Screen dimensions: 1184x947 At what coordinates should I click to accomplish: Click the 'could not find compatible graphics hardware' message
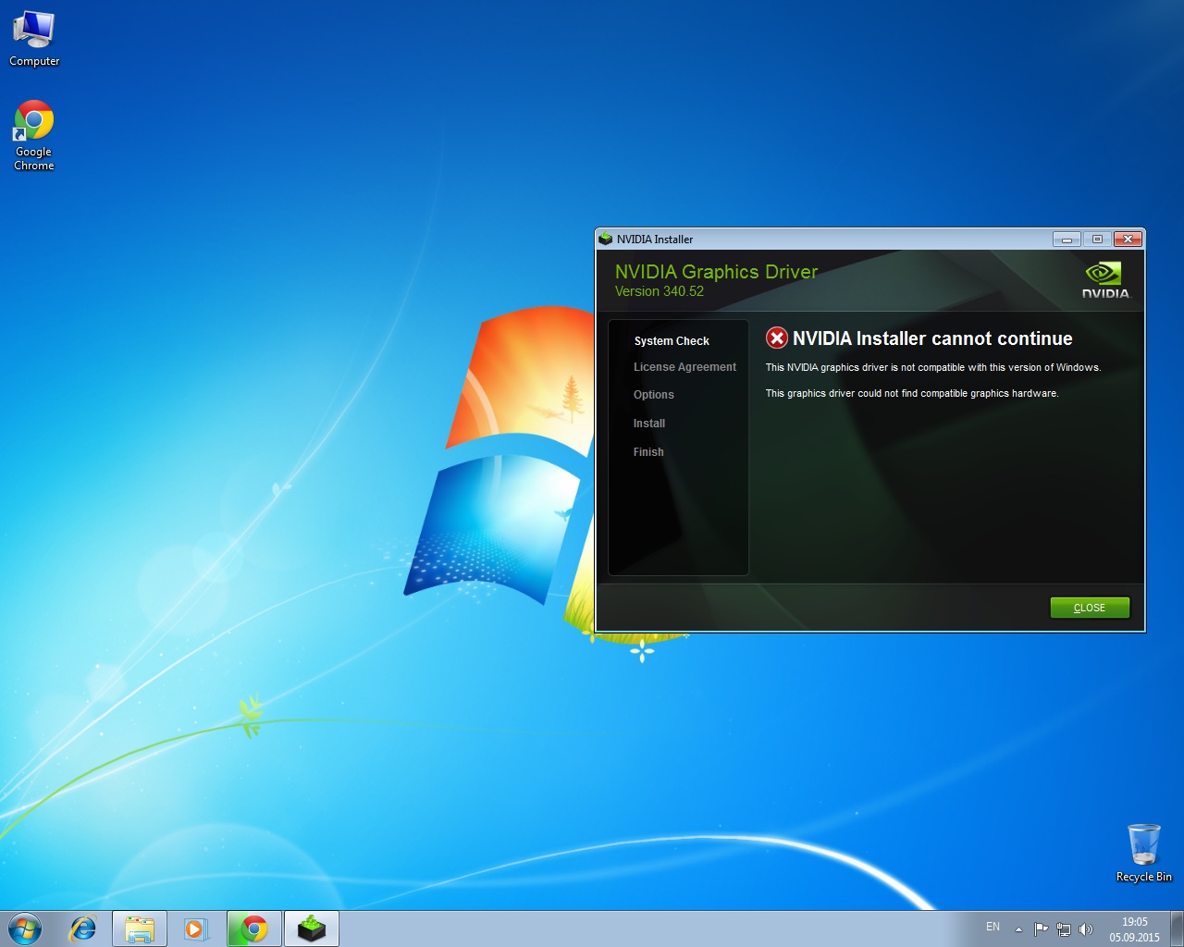coord(912,393)
